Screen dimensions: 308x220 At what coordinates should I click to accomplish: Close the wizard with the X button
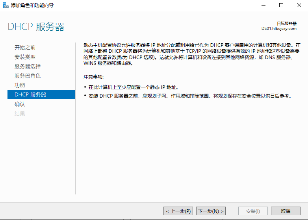pos(299,6)
